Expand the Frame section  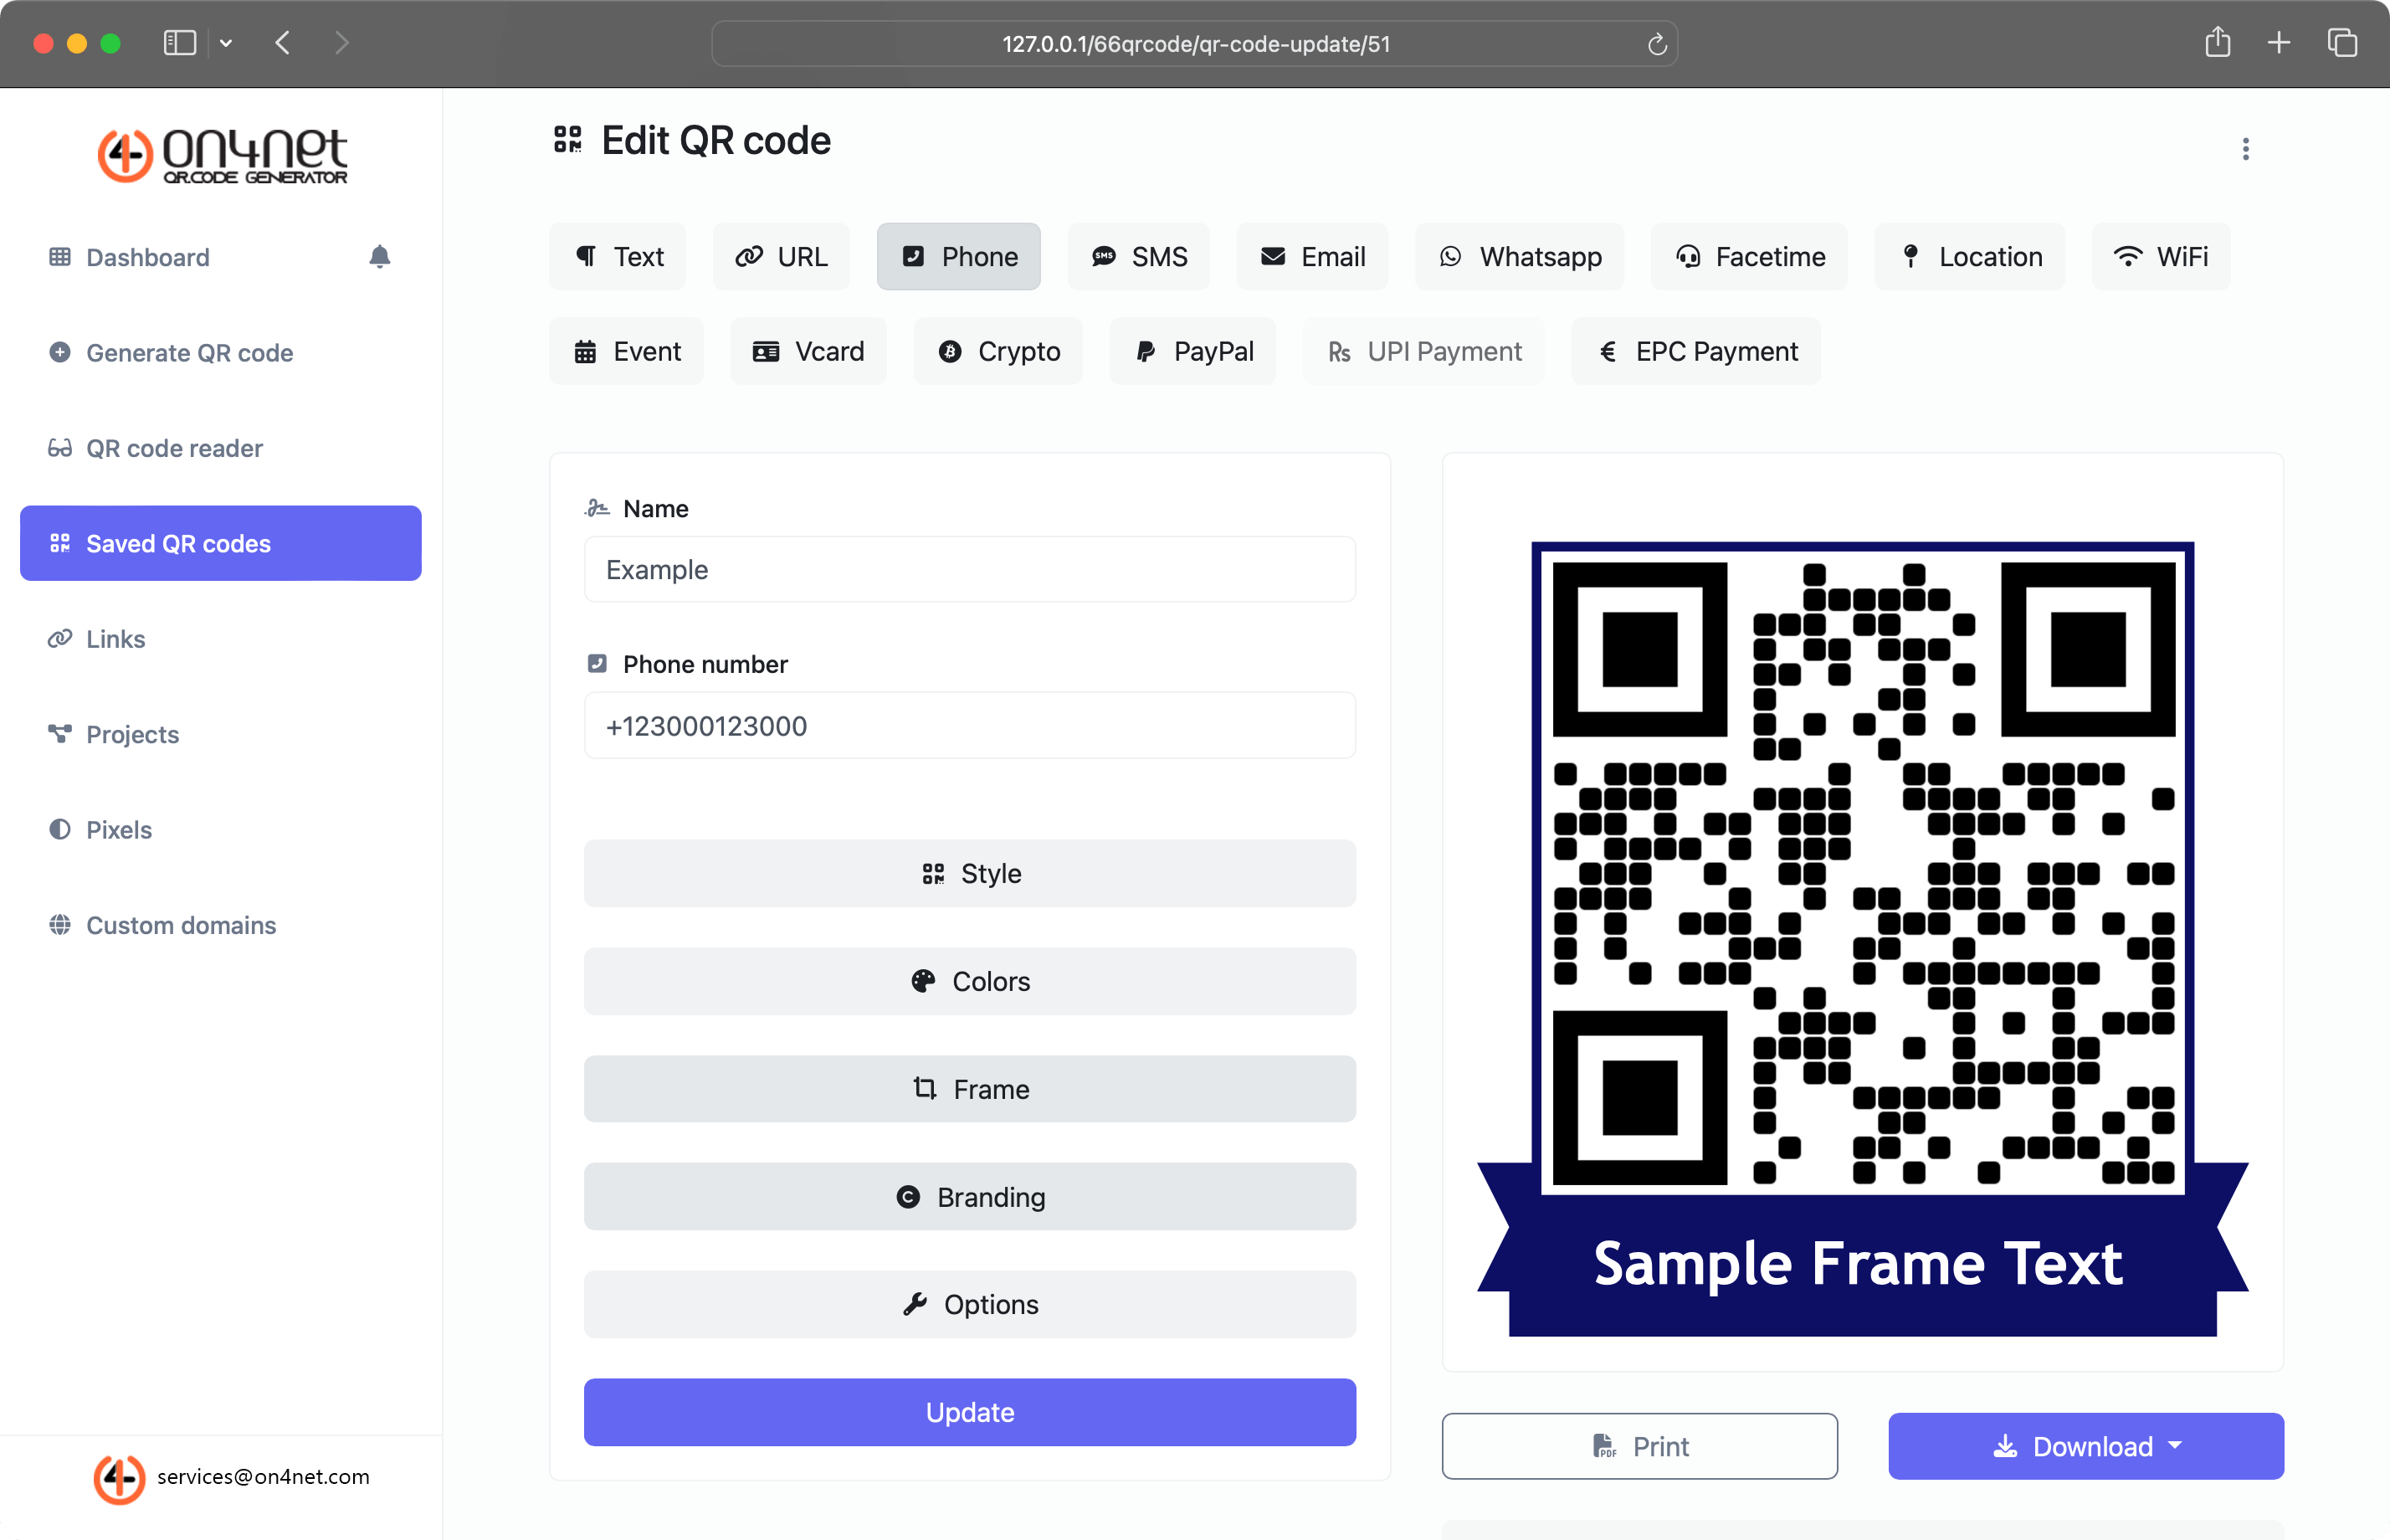970,1089
